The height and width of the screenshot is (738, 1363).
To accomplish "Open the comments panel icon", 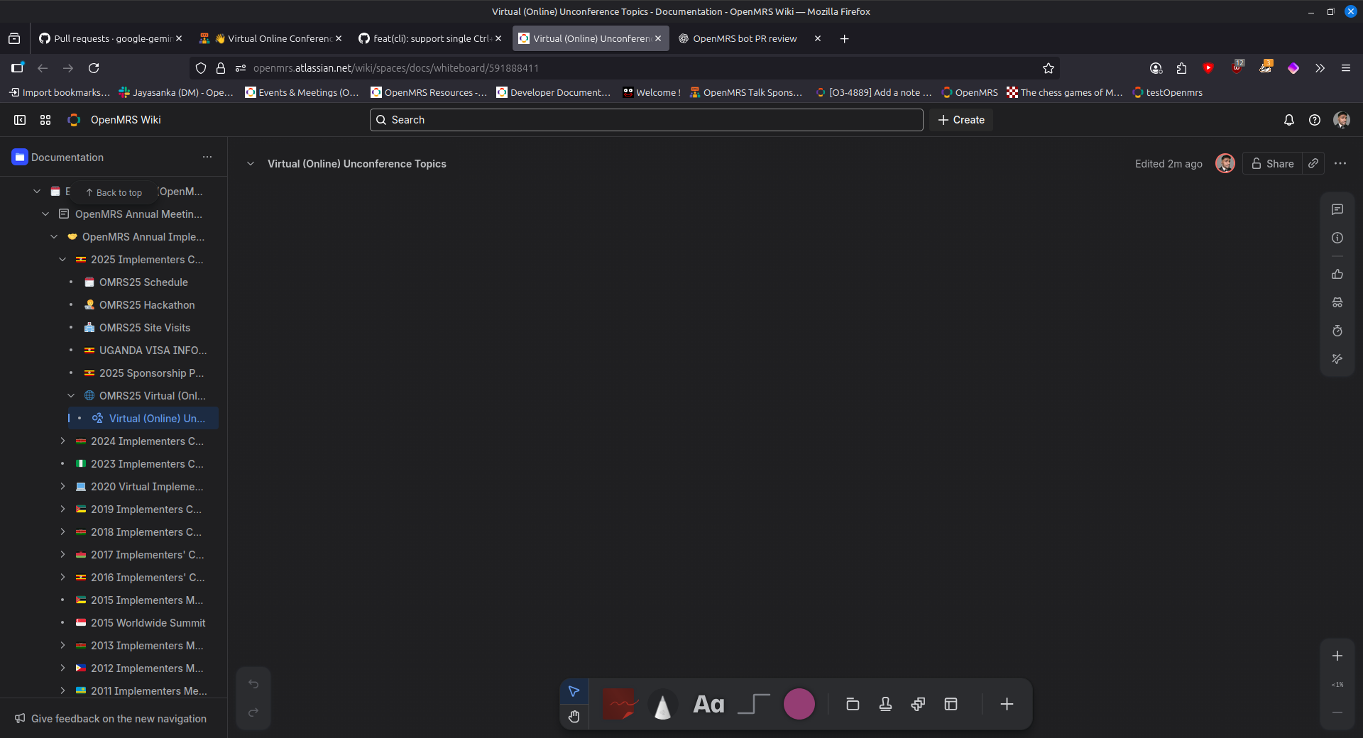I will pos(1337,209).
